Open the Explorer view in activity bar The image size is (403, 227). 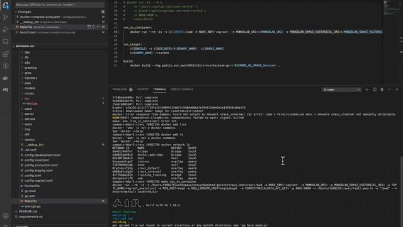click(x=6, y=5)
